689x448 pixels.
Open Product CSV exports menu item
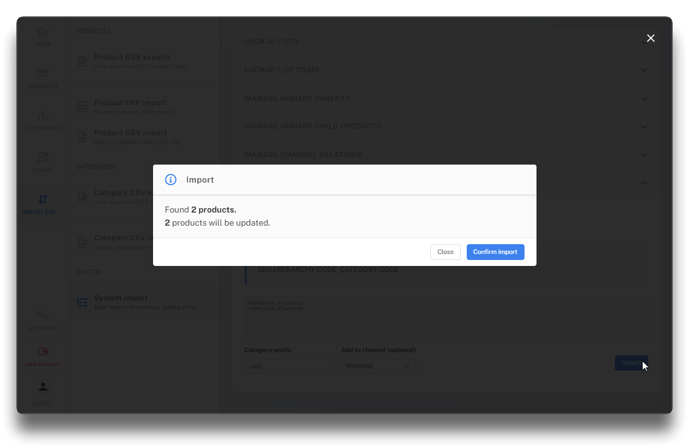tap(132, 57)
